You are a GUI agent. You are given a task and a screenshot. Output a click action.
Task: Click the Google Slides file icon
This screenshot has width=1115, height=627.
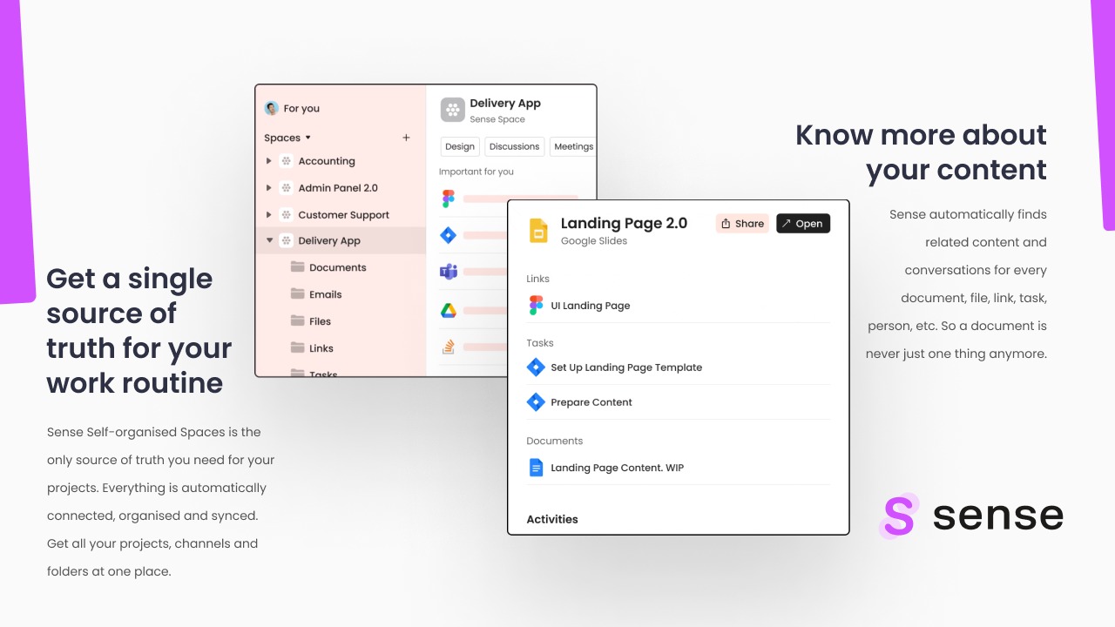pos(538,231)
